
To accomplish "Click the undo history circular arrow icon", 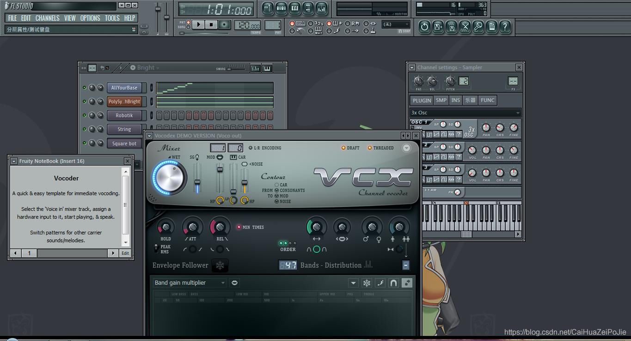I will point(424,27).
